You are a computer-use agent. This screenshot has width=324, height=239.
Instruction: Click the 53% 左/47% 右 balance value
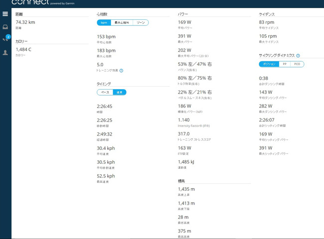point(195,64)
